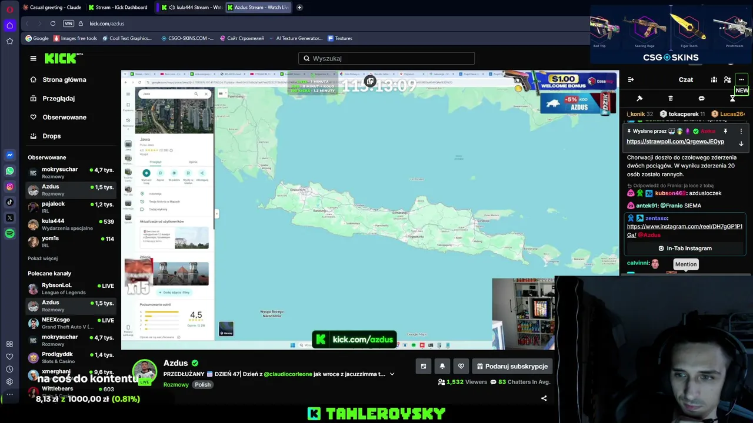The image size is (753, 423).
Task: Open chat more options menu
Action: tap(741, 80)
